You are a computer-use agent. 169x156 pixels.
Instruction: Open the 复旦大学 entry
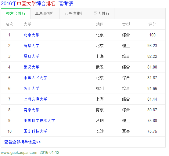[x=31, y=56]
